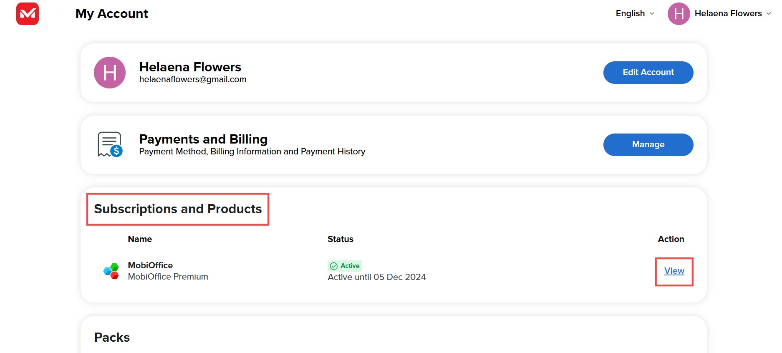Click the Packs section heading
The image size is (782, 353).
112,337
